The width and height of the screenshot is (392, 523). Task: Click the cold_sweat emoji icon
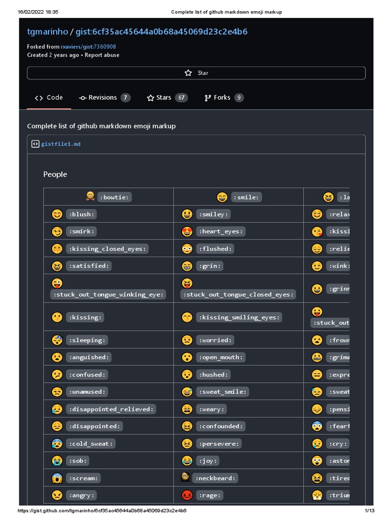coord(57,443)
